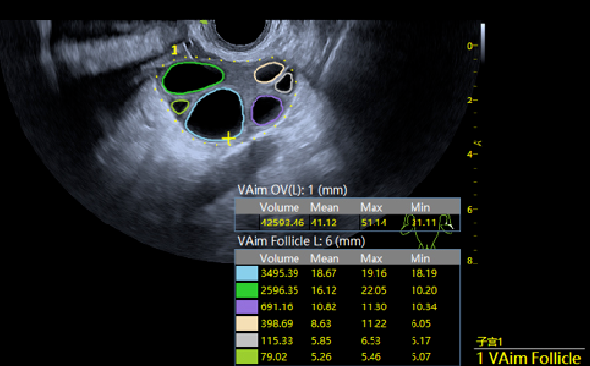
Task: Select the beige follicle color swatch
Action: 247,323
